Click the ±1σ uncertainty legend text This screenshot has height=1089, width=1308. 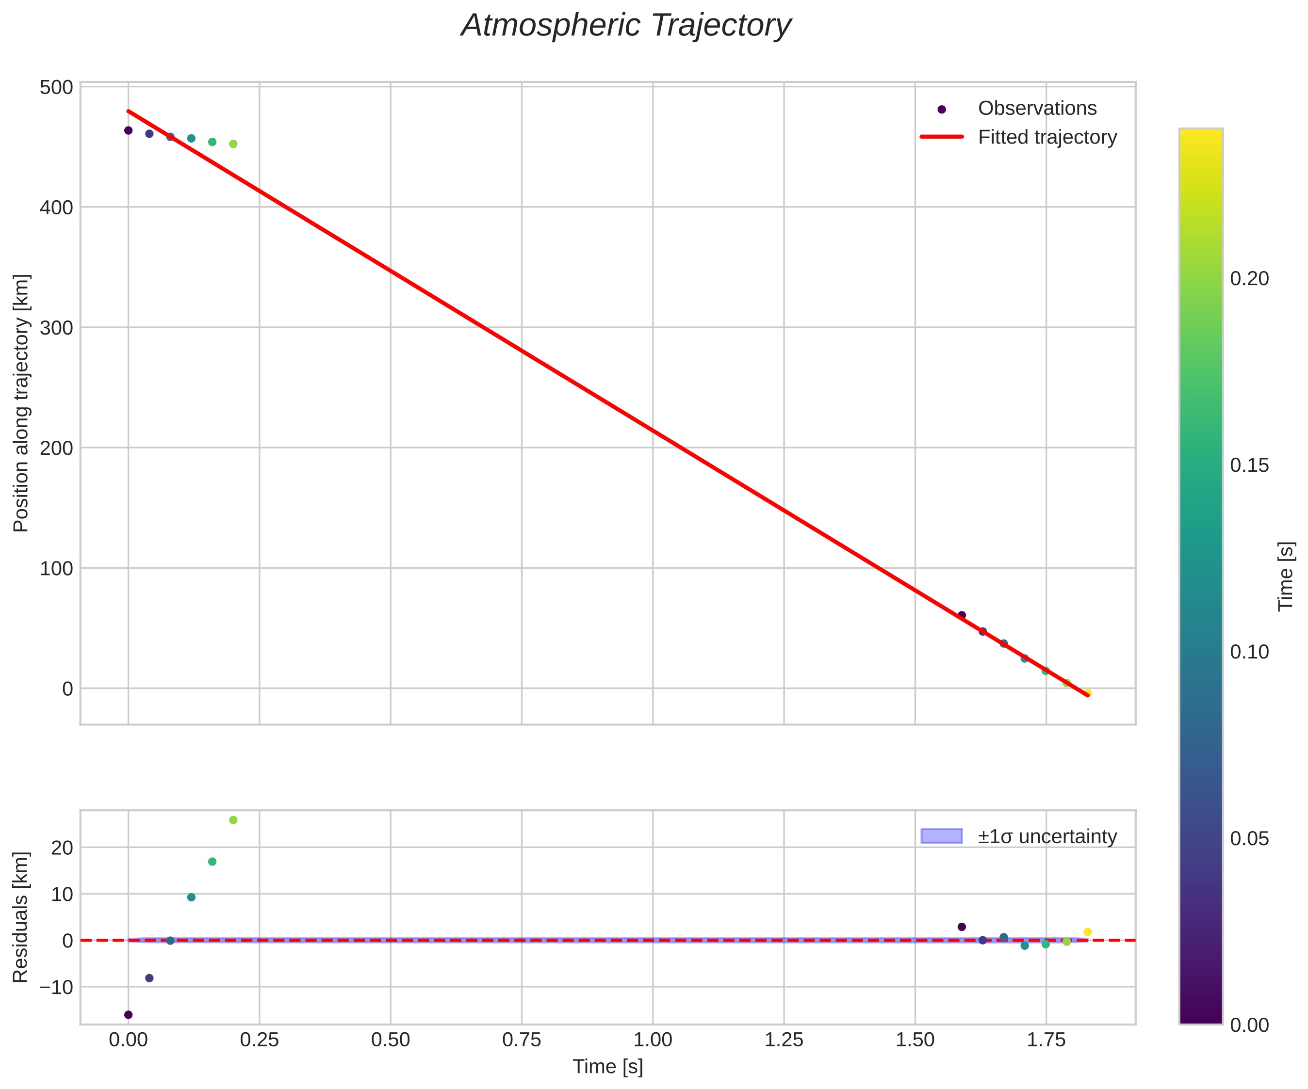click(x=1047, y=836)
